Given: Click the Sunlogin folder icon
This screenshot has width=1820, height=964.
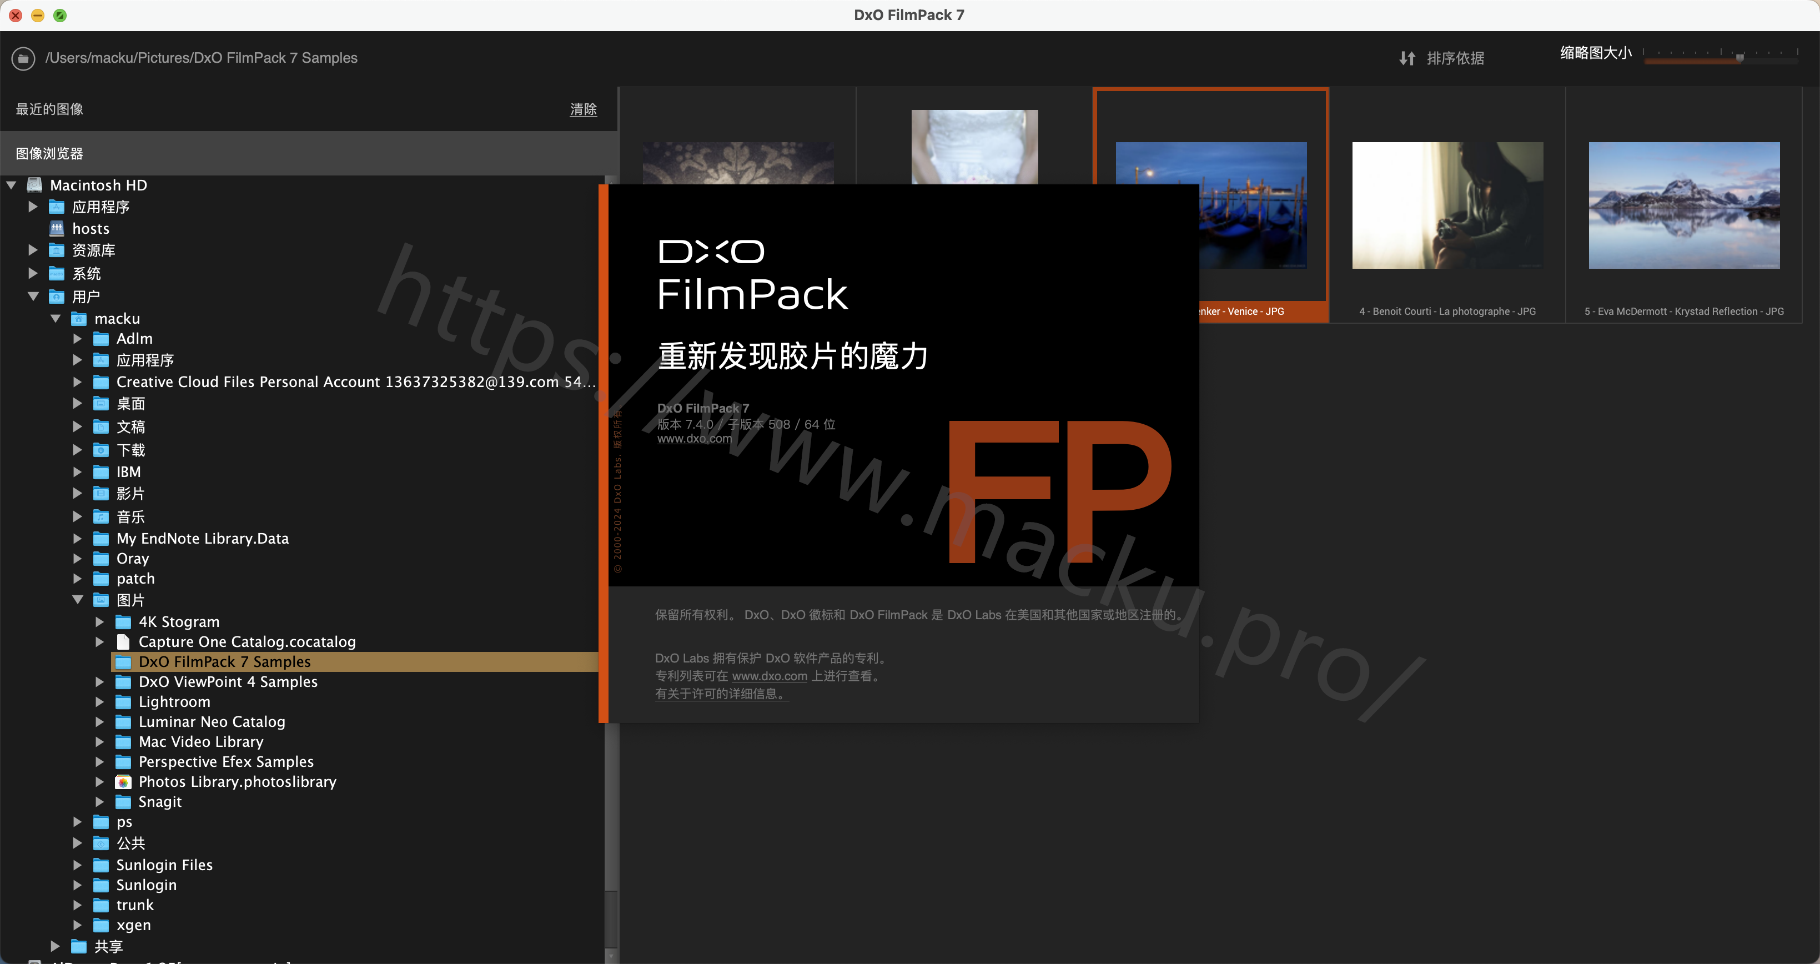Looking at the screenshot, I should (101, 885).
